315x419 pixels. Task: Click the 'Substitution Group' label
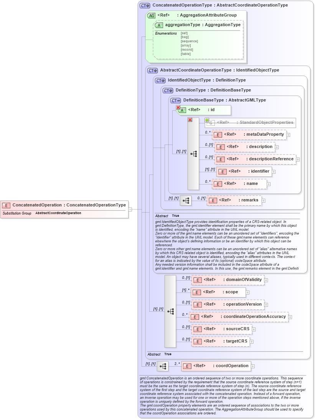[17, 213]
